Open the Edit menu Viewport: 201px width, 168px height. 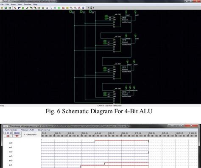pyautogui.click(x=7, y=4)
